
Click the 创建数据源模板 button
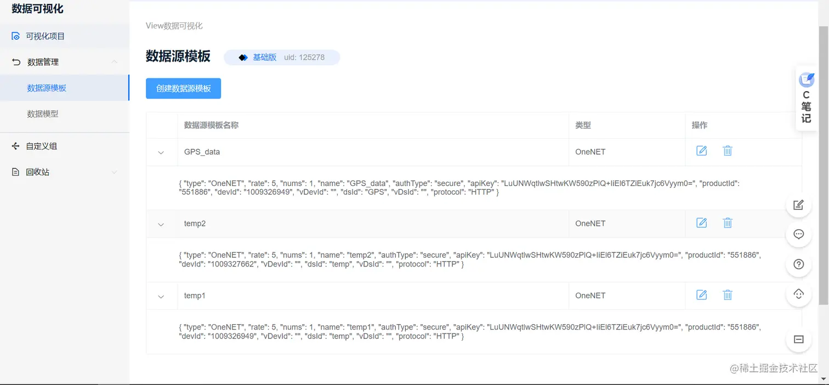tap(183, 88)
